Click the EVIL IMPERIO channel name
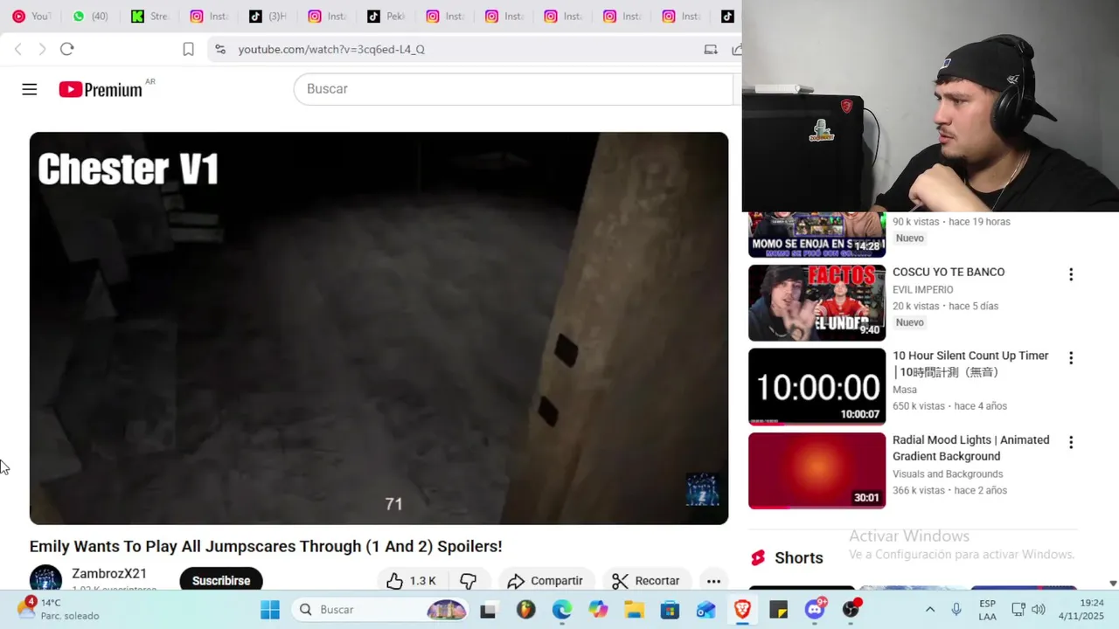This screenshot has width=1119, height=629. point(922,289)
